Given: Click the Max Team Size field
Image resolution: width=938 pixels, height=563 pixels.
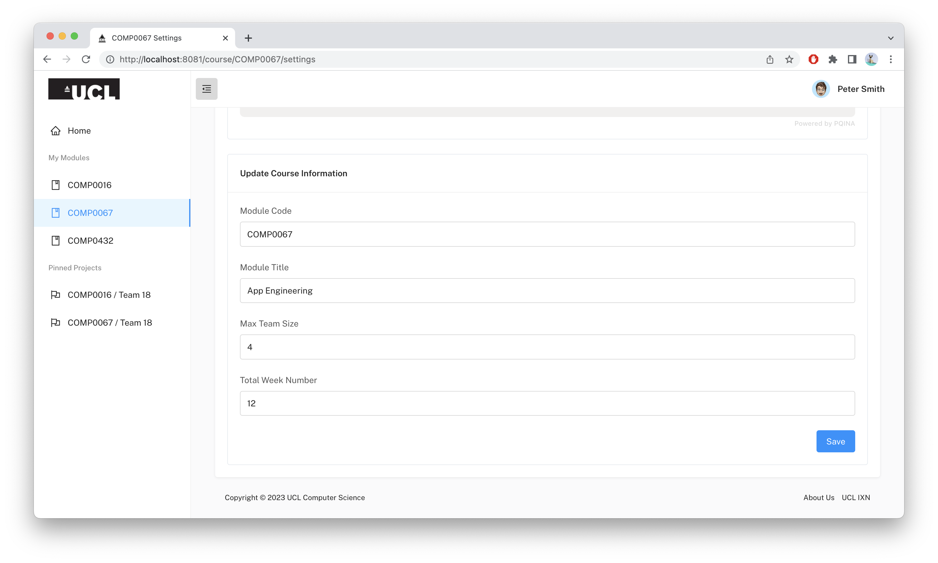Looking at the screenshot, I should point(547,347).
